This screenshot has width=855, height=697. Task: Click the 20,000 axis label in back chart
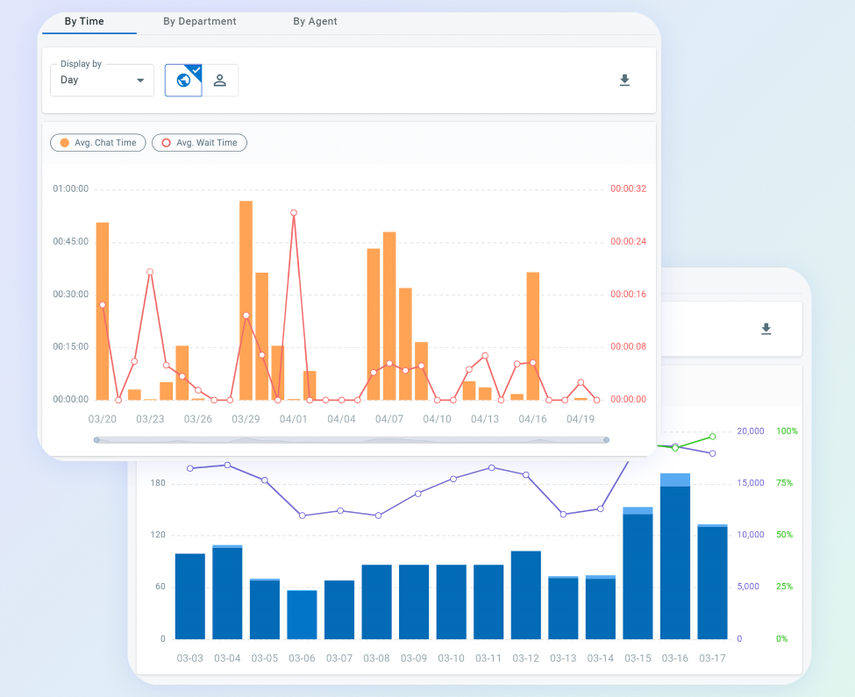(751, 431)
